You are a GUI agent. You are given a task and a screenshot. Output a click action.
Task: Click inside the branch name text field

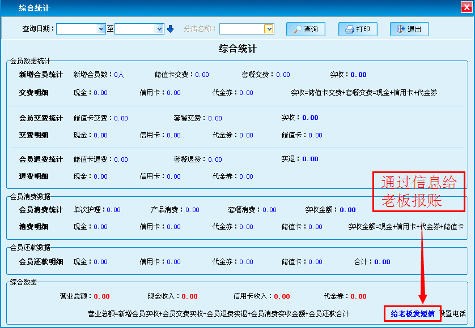(241, 29)
